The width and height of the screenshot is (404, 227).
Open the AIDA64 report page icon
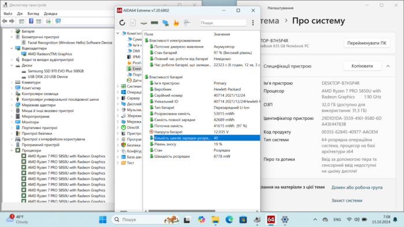(133, 23)
